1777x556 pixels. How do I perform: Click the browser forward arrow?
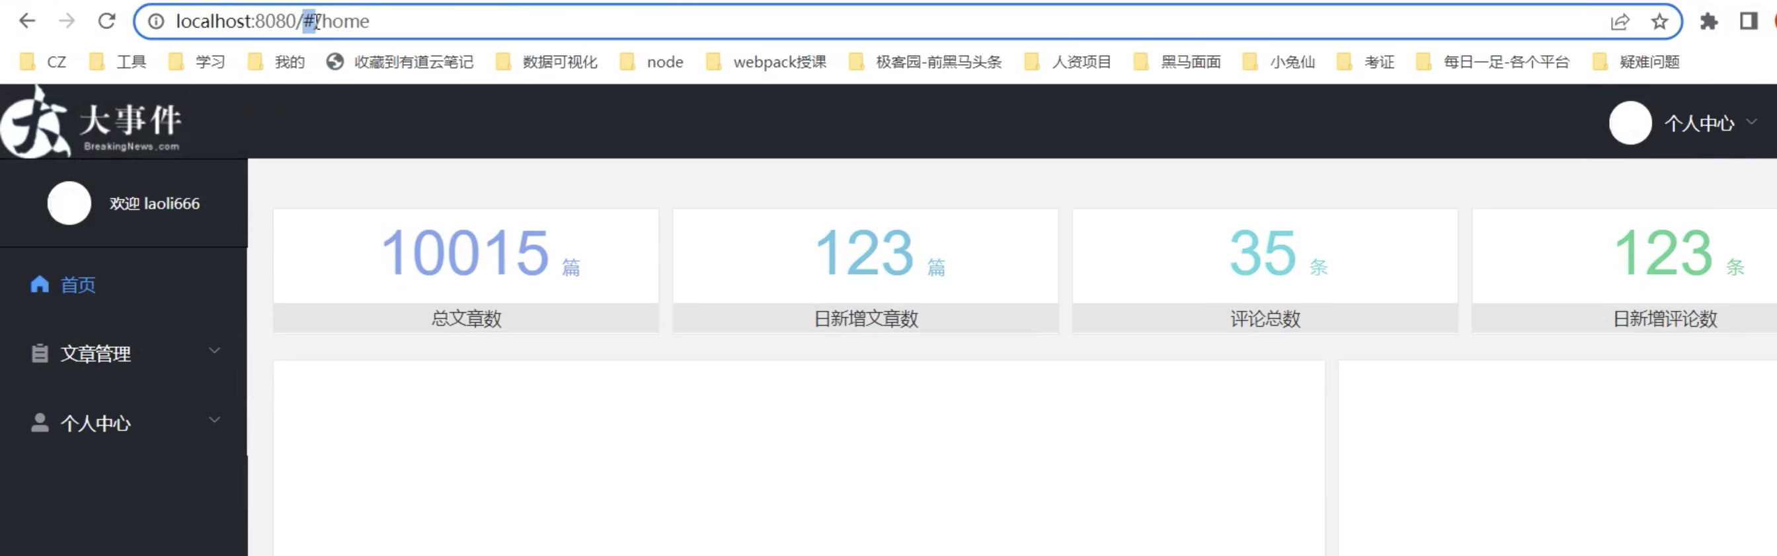click(67, 21)
